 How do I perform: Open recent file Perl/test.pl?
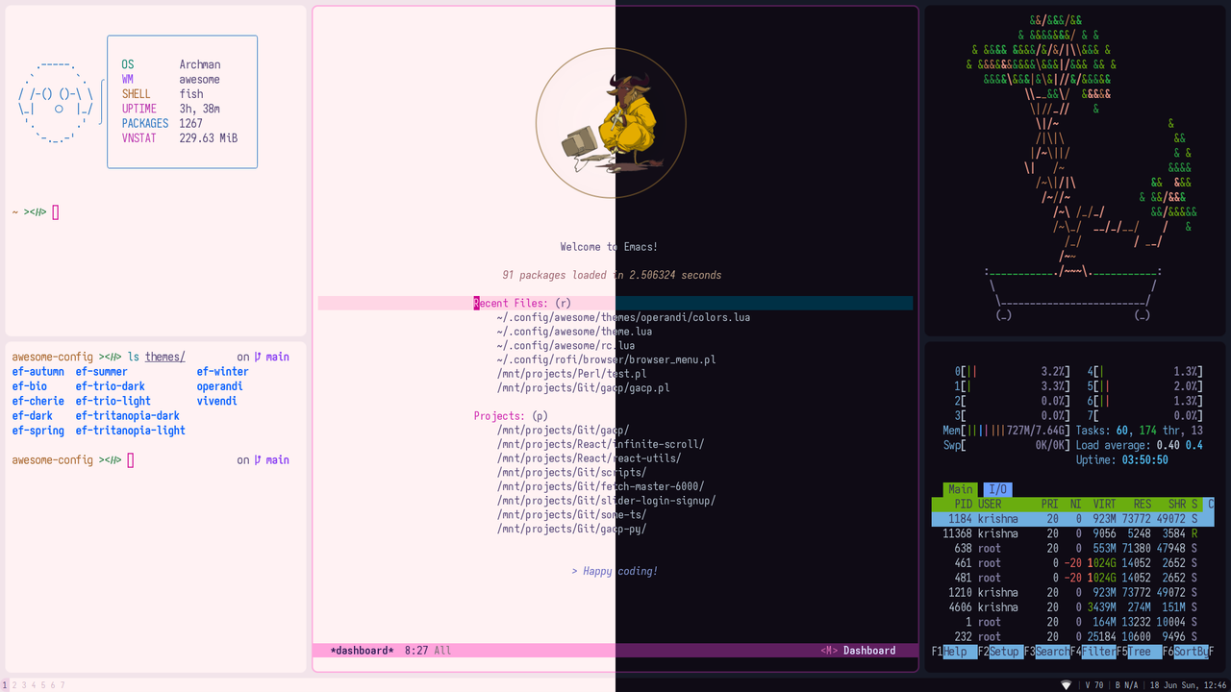(x=571, y=374)
